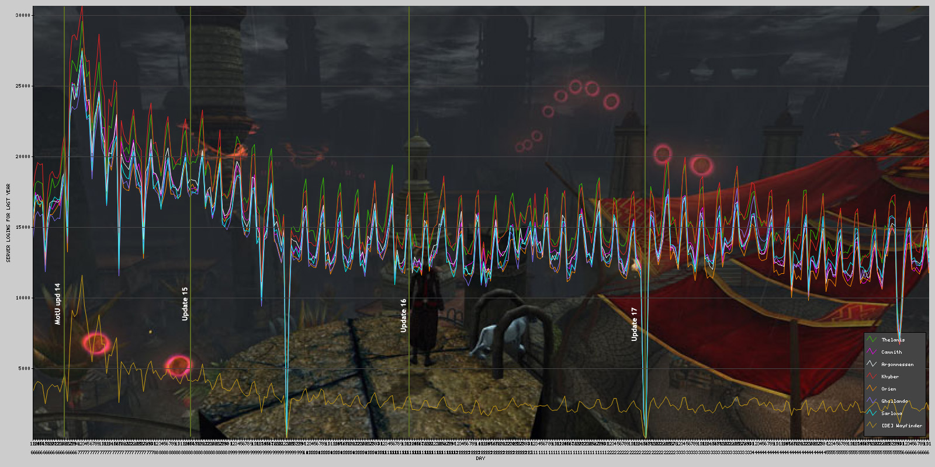The width and height of the screenshot is (935, 467).
Task: Select the Thelanis legend label
Action: click(x=893, y=340)
